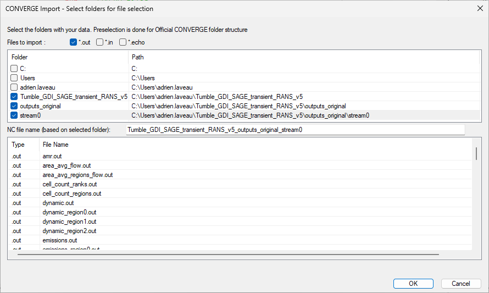Select the amr.out file row

pyautogui.click(x=52, y=156)
